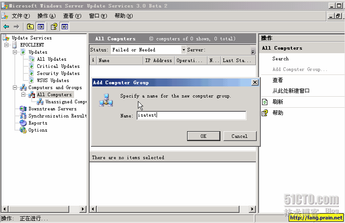Image resolution: width=345 pixels, height=223 pixels.
Task: Click 刷新 action text
Action: click(x=278, y=102)
